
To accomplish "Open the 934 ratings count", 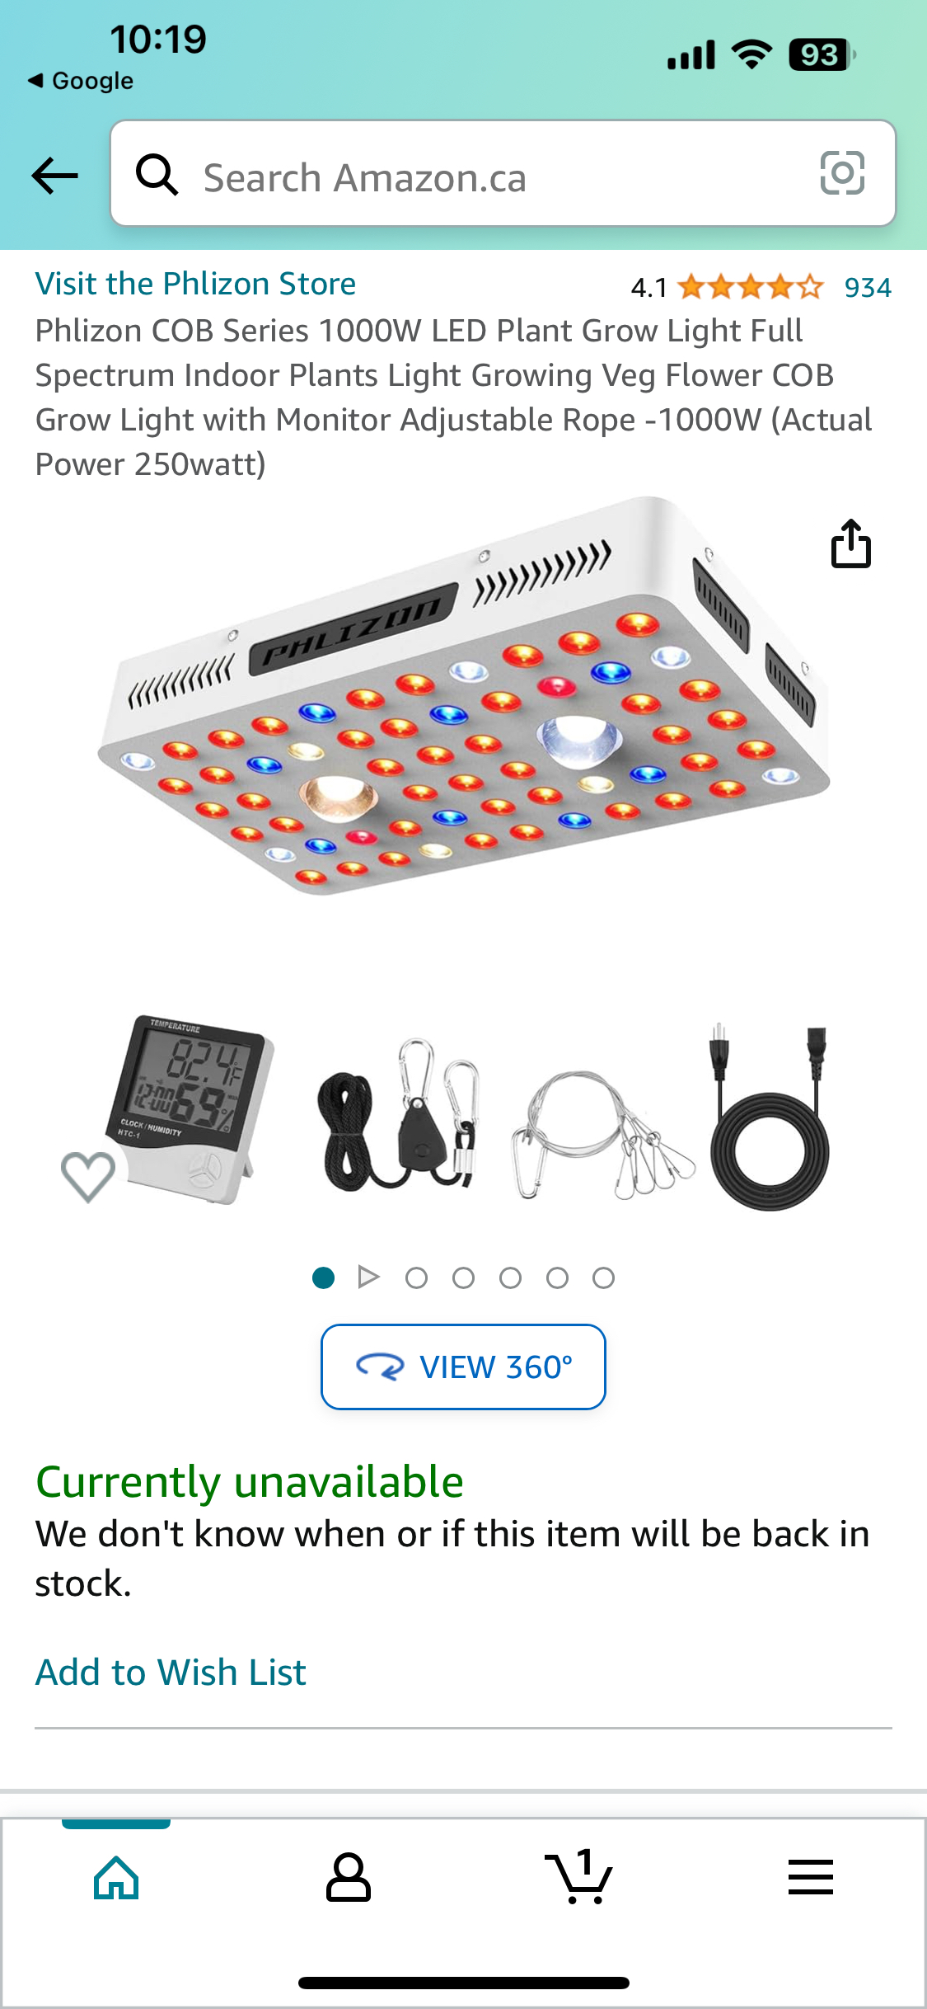I will point(868,288).
